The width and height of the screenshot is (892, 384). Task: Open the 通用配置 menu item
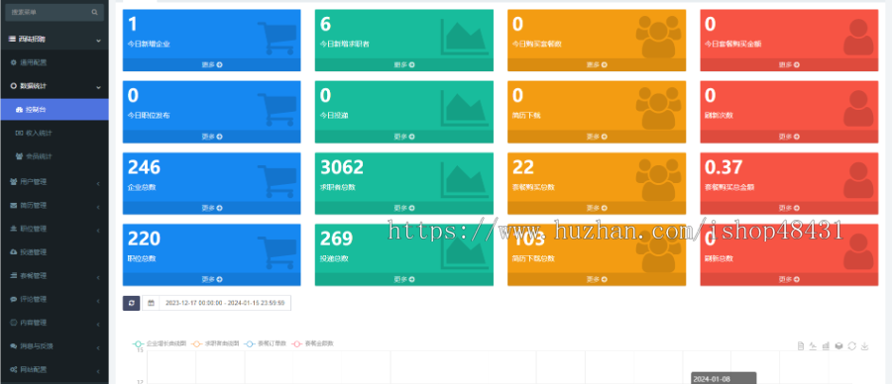click(x=55, y=62)
